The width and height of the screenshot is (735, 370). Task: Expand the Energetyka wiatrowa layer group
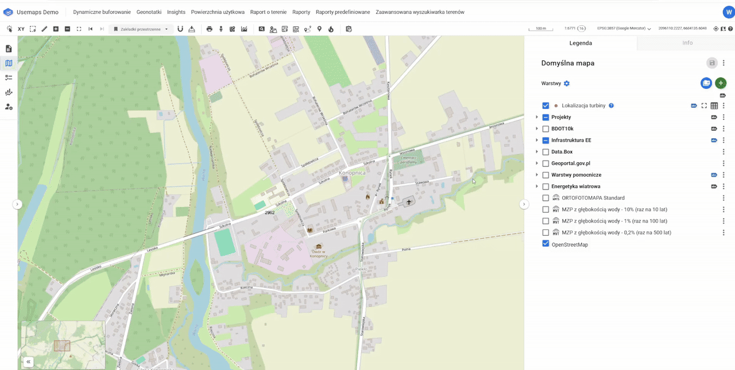(x=537, y=186)
